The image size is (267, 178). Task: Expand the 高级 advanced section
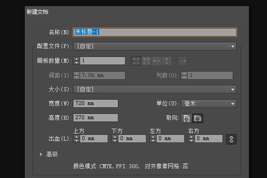click(x=41, y=154)
